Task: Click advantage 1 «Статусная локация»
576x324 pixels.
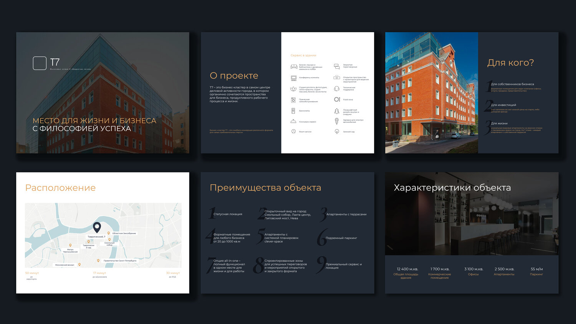Action: (228, 214)
